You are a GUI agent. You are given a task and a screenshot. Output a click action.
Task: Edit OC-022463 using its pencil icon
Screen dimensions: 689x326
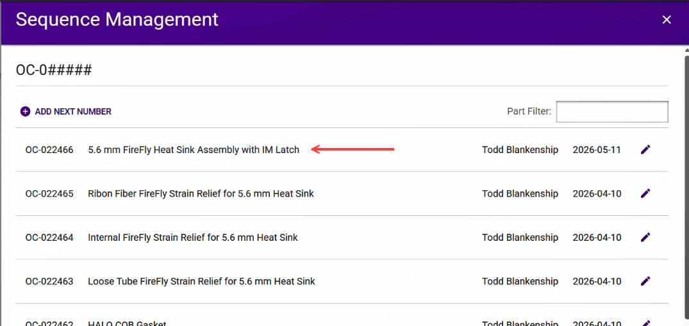[x=645, y=281]
